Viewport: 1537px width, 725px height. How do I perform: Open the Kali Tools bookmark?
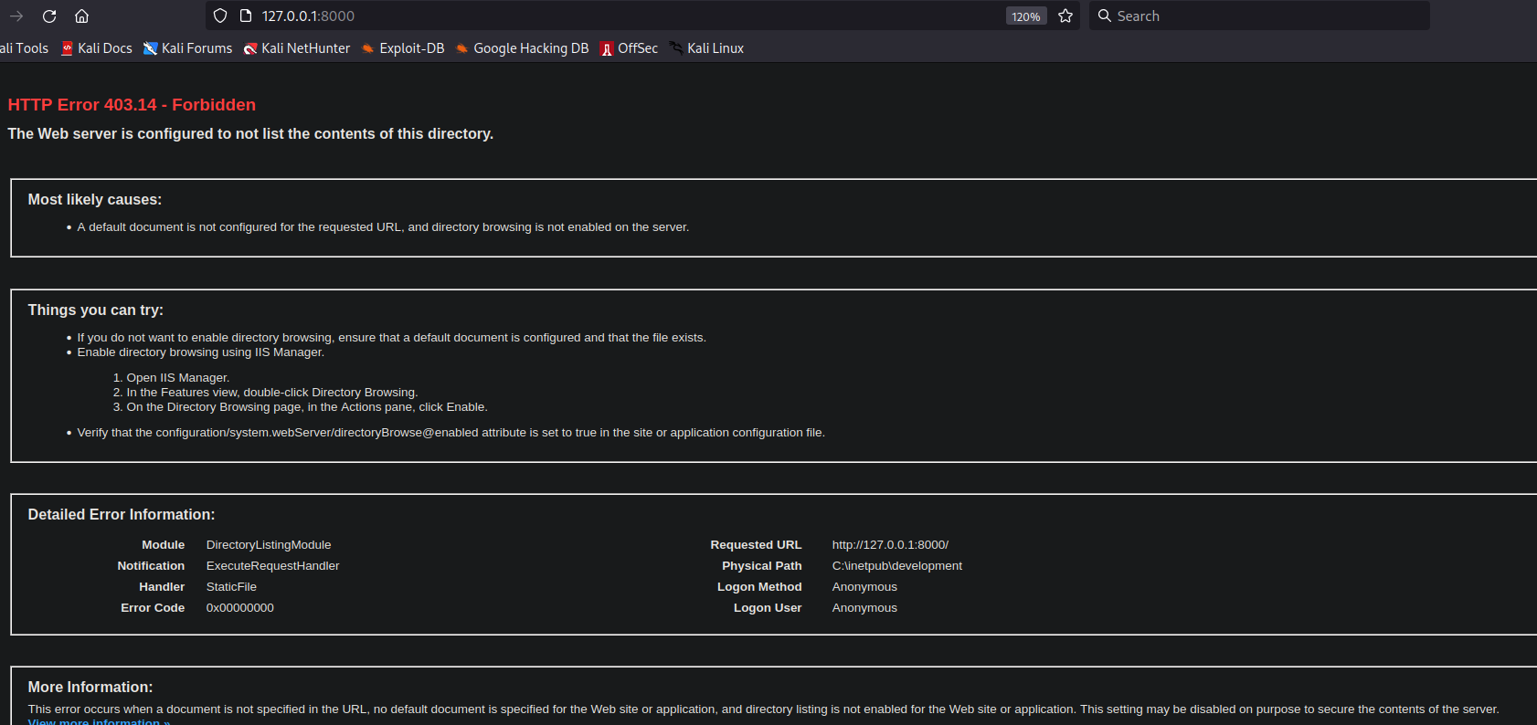point(26,48)
